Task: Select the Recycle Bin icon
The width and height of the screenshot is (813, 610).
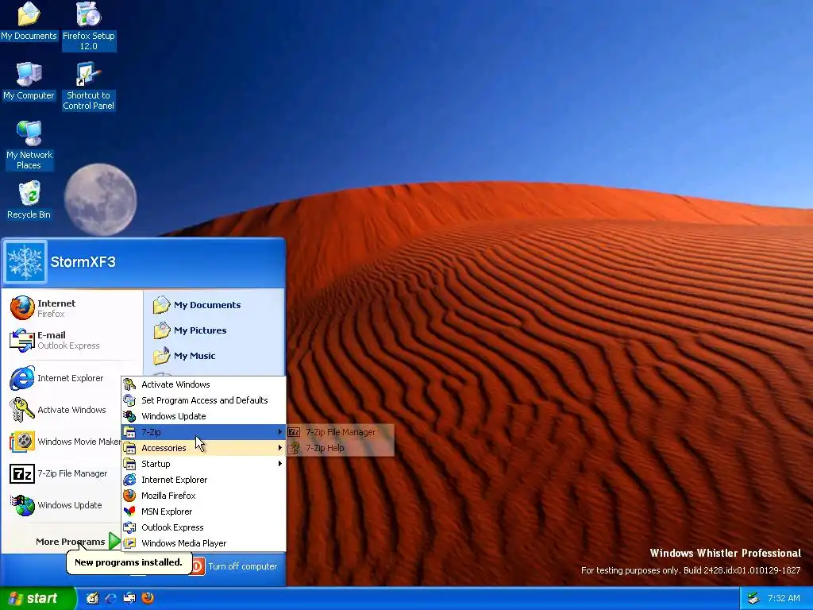Action: point(29,200)
